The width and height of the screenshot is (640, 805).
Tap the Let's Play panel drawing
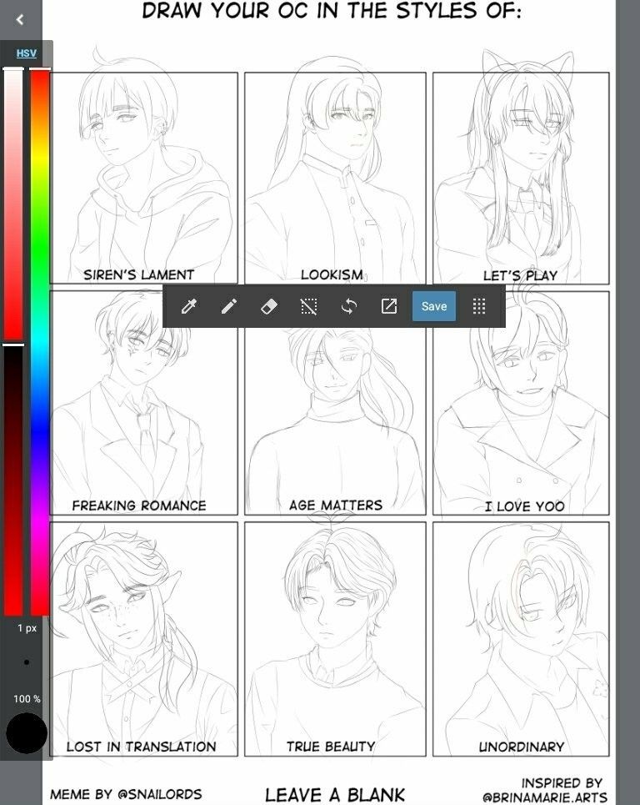pyautogui.click(x=521, y=178)
